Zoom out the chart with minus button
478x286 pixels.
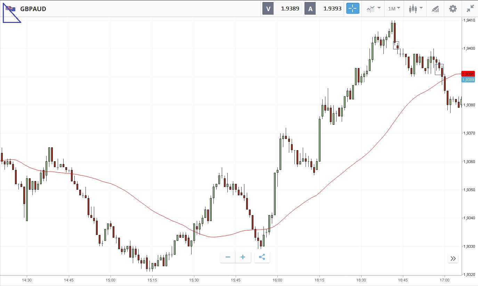[228, 257]
